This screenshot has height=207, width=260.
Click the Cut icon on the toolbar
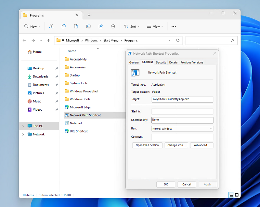click(51, 26)
